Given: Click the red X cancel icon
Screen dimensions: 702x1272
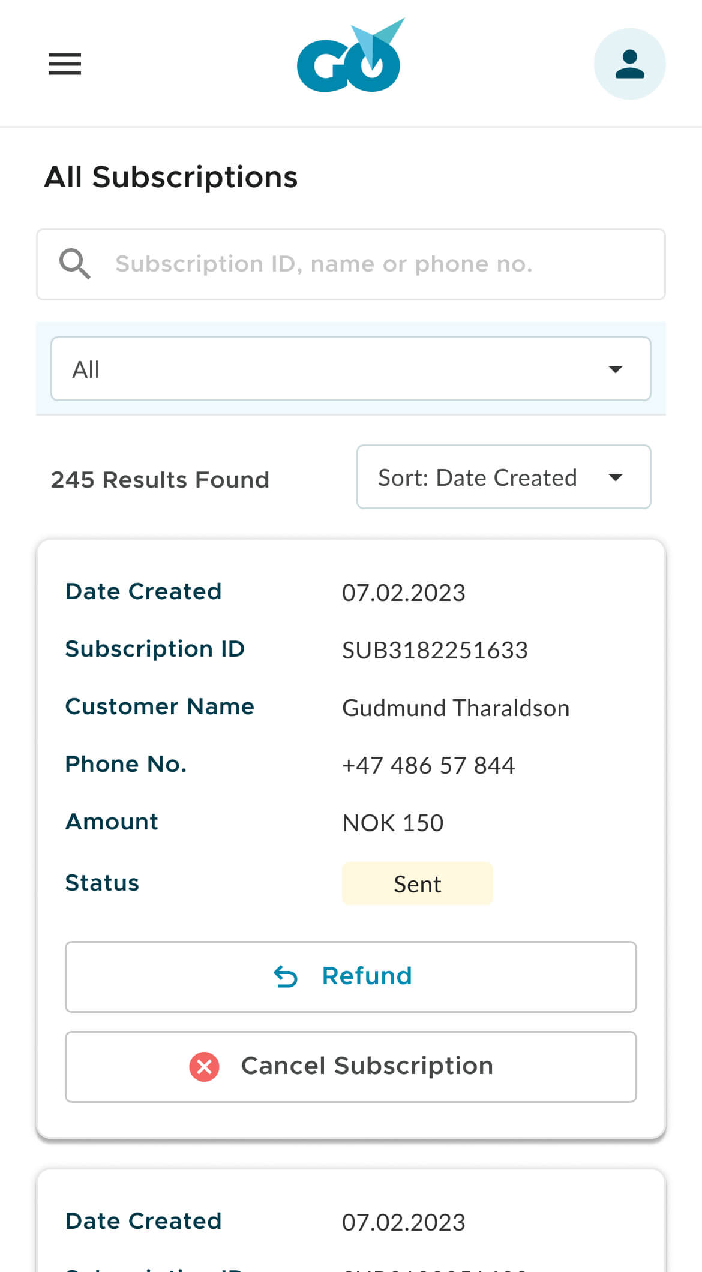Looking at the screenshot, I should [x=204, y=1066].
